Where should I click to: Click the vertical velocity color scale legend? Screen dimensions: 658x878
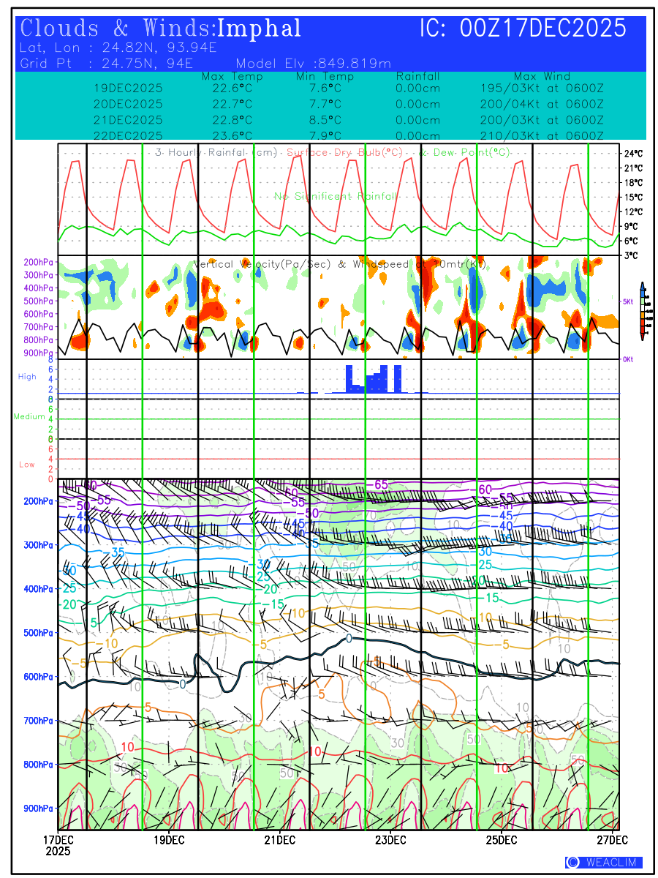pos(642,311)
